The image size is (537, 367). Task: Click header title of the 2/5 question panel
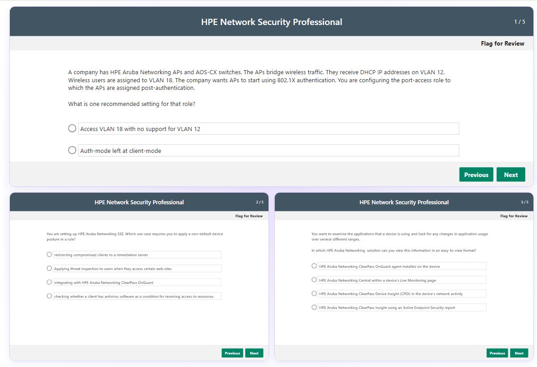click(139, 202)
